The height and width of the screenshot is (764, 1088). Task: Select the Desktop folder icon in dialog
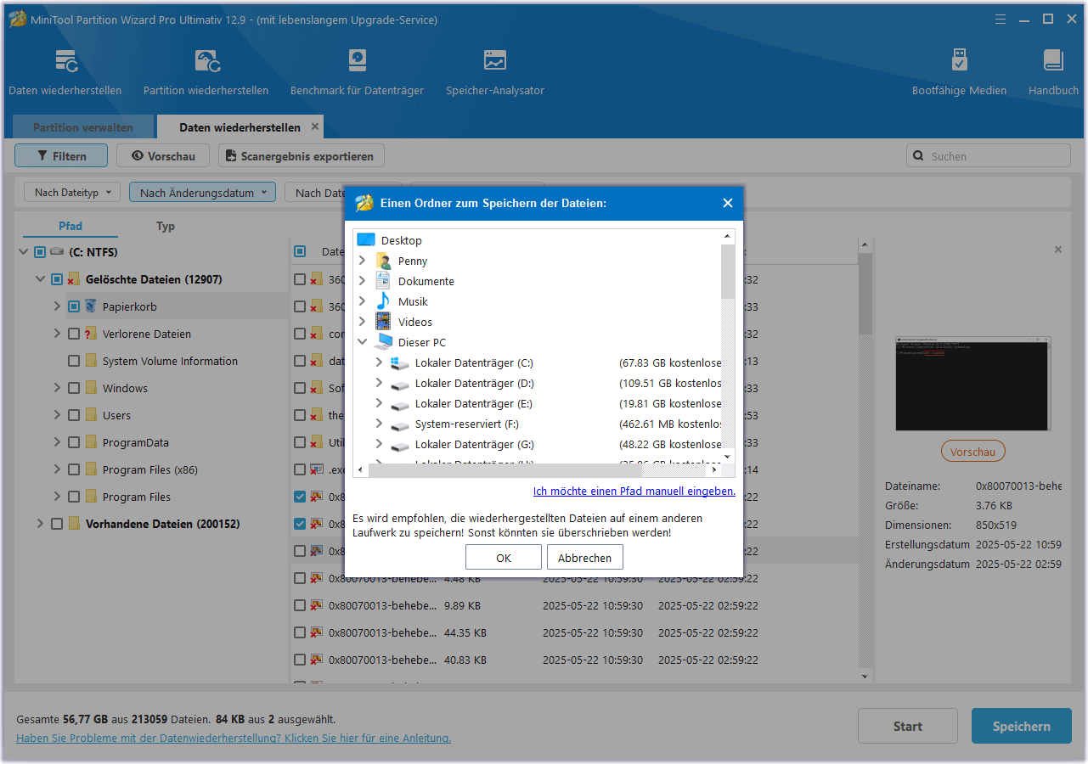point(366,240)
